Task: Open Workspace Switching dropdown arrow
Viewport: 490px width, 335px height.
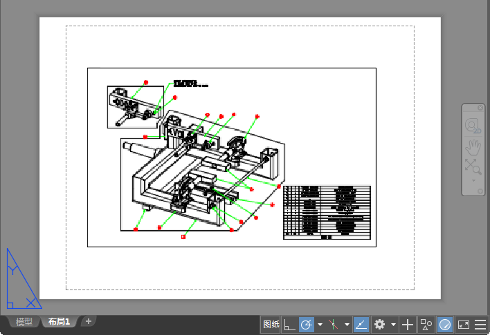Action: (393, 325)
